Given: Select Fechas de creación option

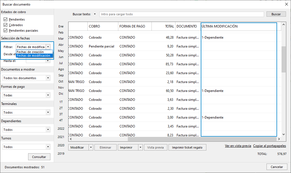Looking at the screenshot, I should pyautogui.click(x=34, y=52).
